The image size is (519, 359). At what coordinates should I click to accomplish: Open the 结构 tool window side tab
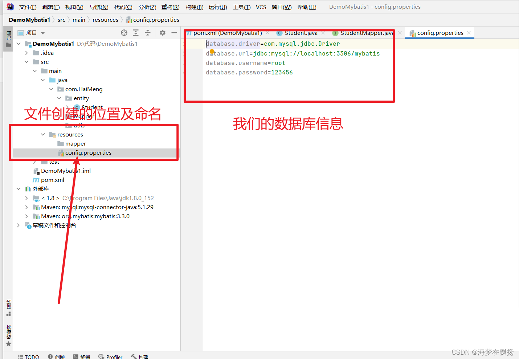[x=8, y=308]
